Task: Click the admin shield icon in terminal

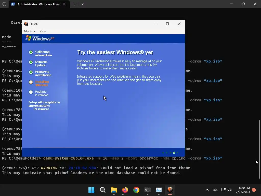Action: (x=4, y=4)
